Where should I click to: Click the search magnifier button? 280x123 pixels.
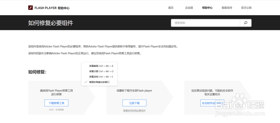coord(246,23)
